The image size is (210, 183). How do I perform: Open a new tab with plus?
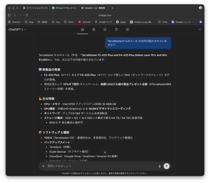tap(112, 8)
